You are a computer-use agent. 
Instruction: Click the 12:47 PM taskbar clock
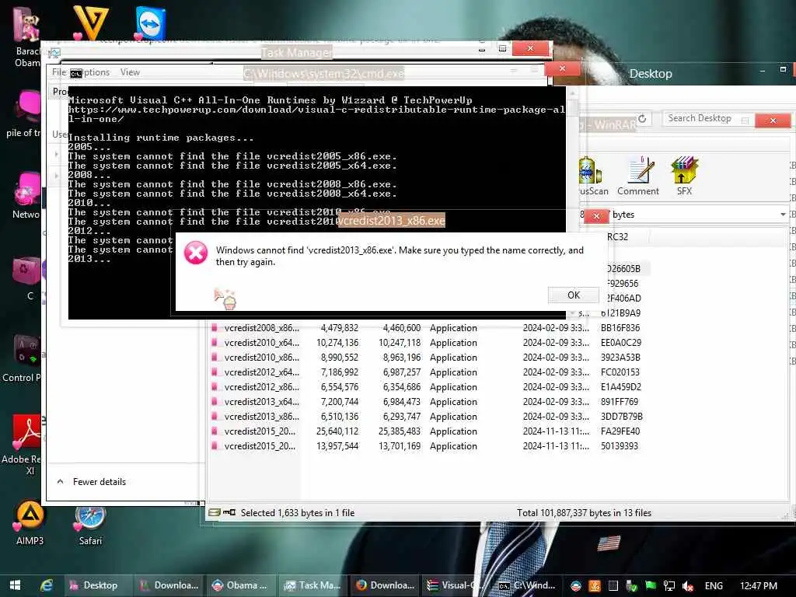759,586
